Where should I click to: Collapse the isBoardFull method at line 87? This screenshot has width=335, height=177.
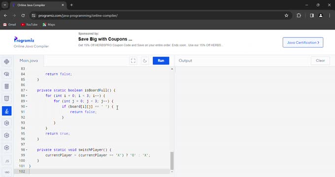click(27, 90)
